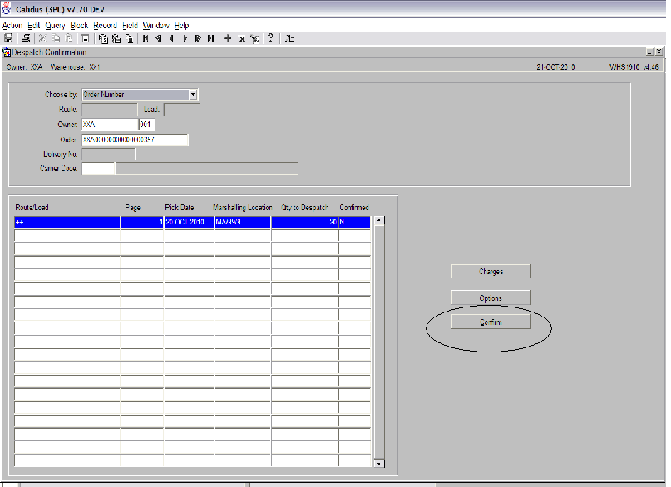Click the Delete Record X icon
671x487 pixels.
242,39
